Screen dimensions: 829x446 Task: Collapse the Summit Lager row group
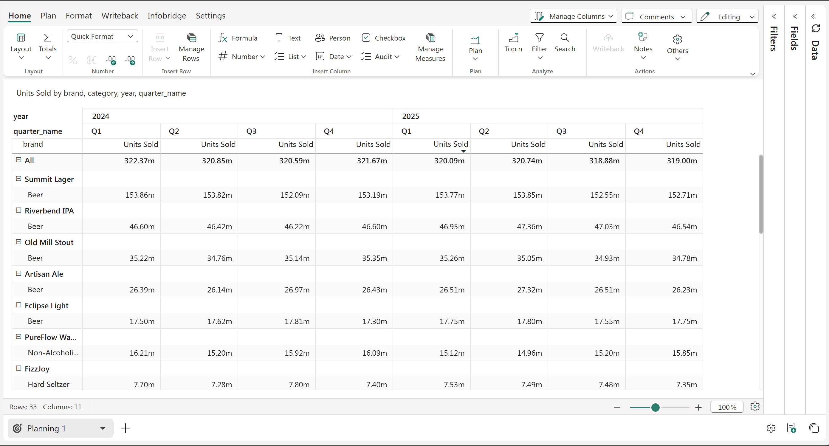click(x=19, y=179)
